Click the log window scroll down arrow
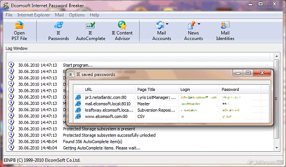 coord(277,148)
